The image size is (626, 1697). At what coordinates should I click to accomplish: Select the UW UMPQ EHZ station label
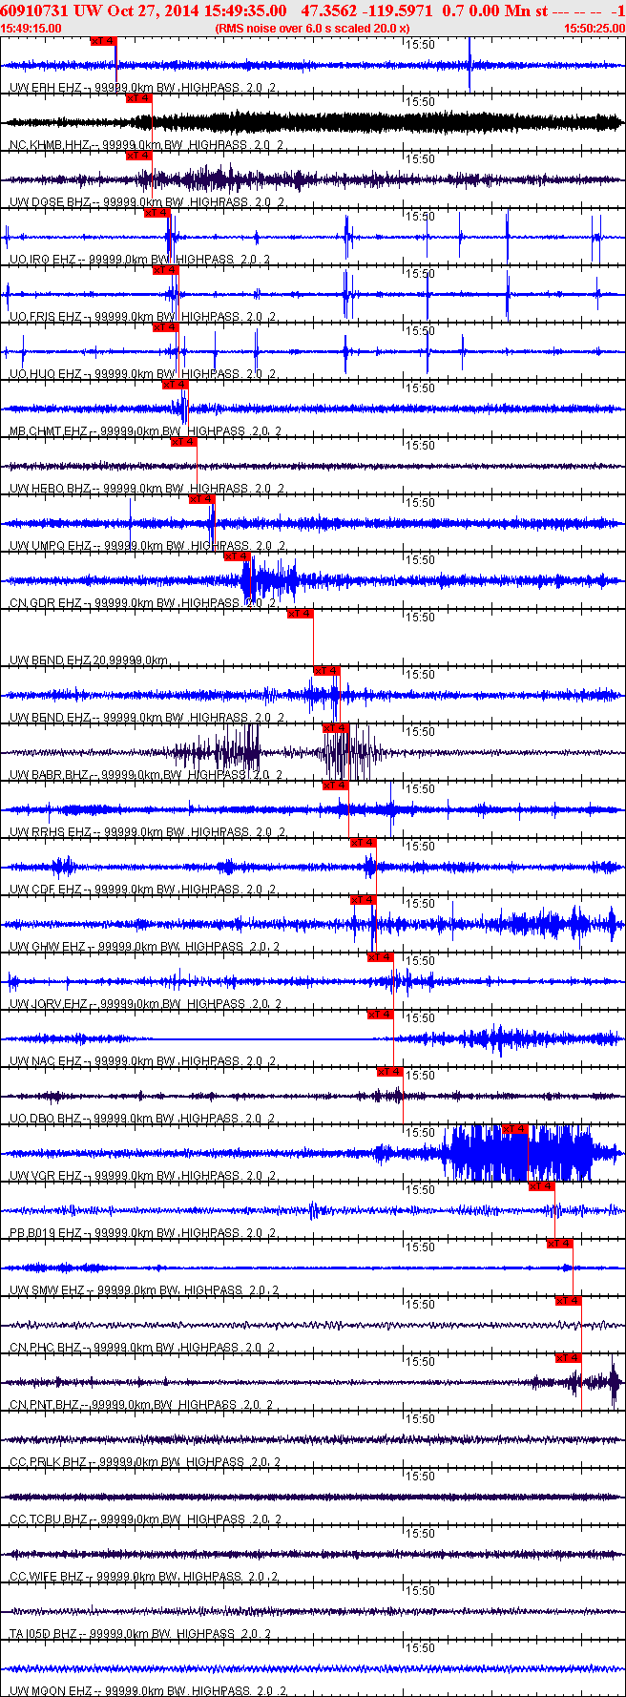click(x=146, y=546)
